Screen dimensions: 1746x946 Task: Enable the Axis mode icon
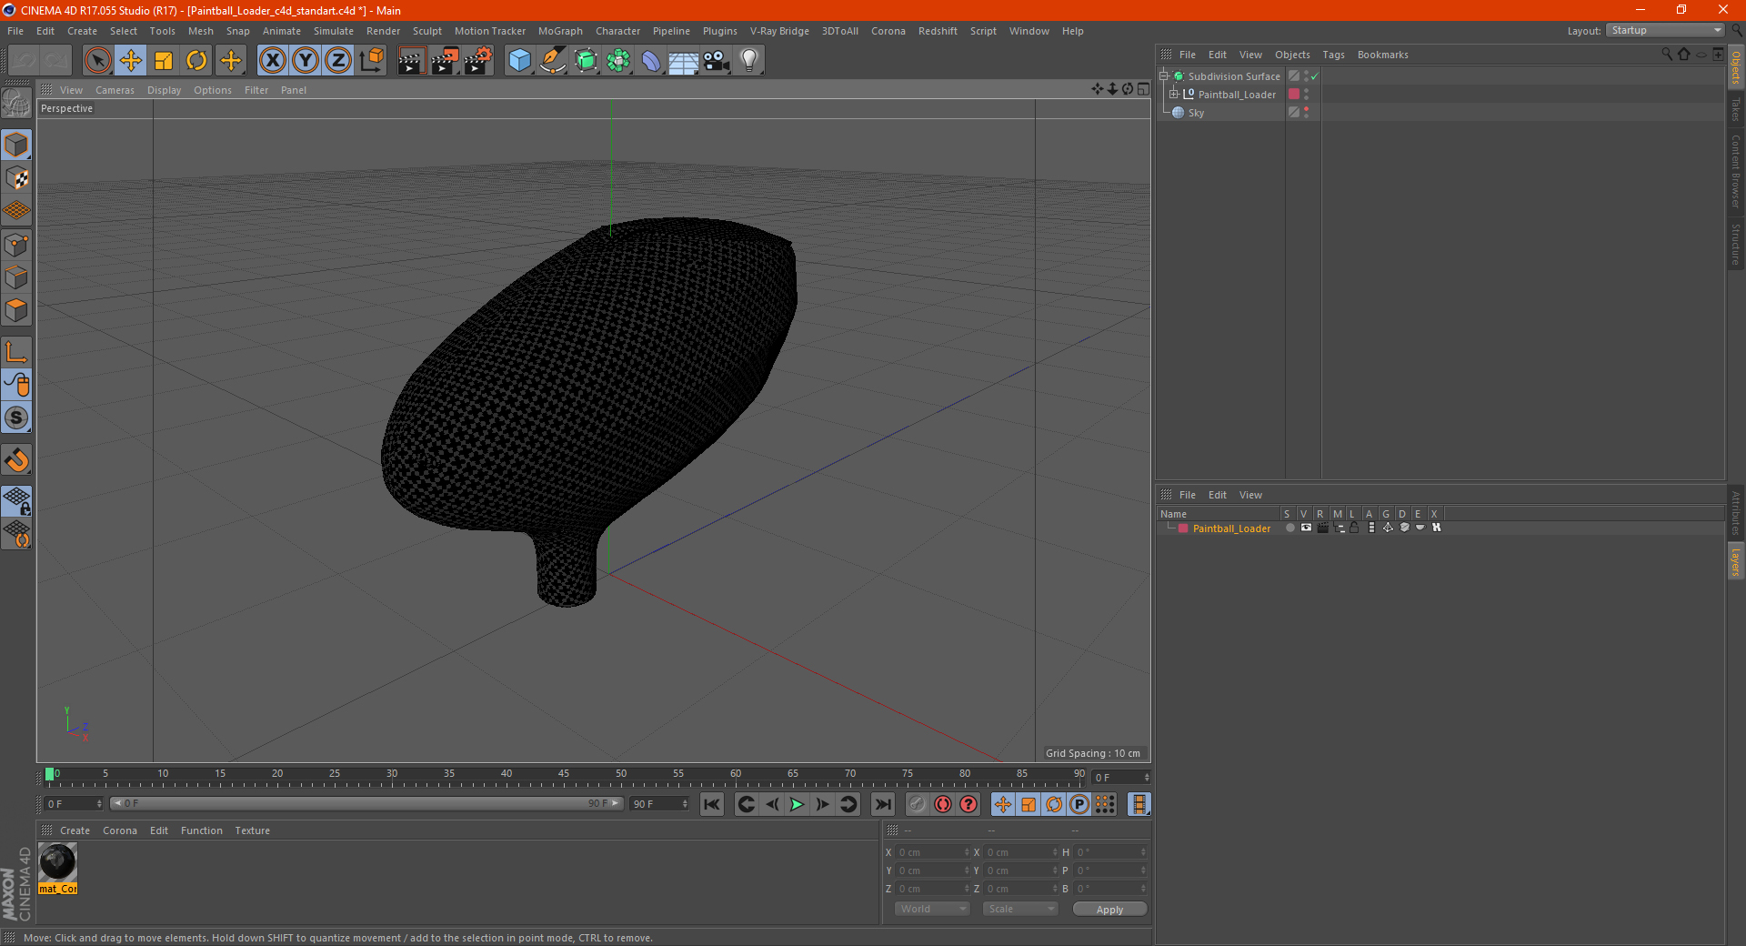(16, 352)
